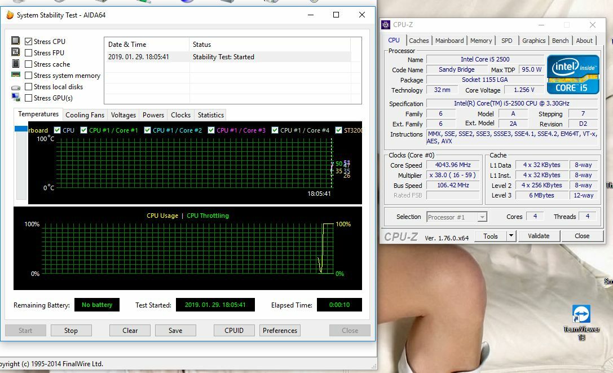Image resolution: width=613 pixels, height=373 pixels.
Task: Uncheck CPU #1 / Core #2 checkbox
Action: [x=147, y=130]
